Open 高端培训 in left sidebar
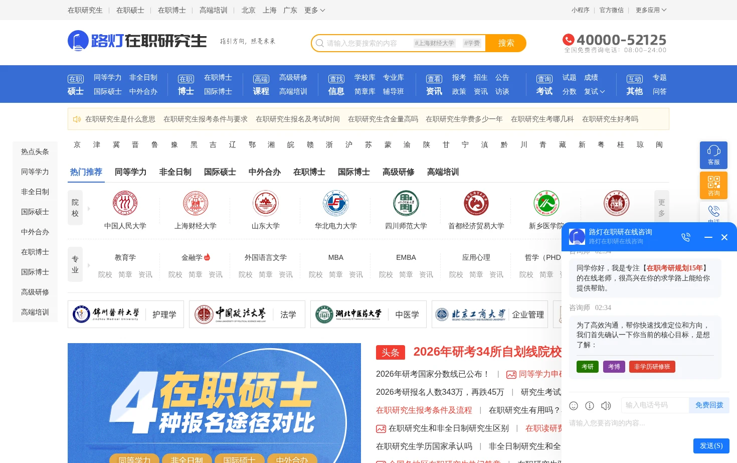The image size is (737, 463). 35,312
